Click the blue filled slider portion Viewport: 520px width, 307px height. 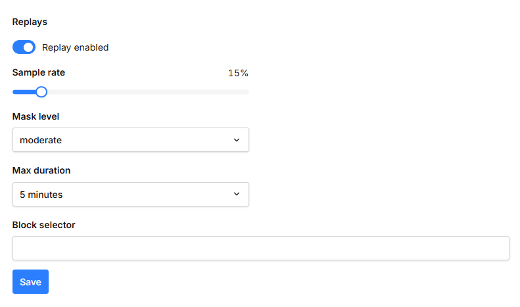[24, 92]
